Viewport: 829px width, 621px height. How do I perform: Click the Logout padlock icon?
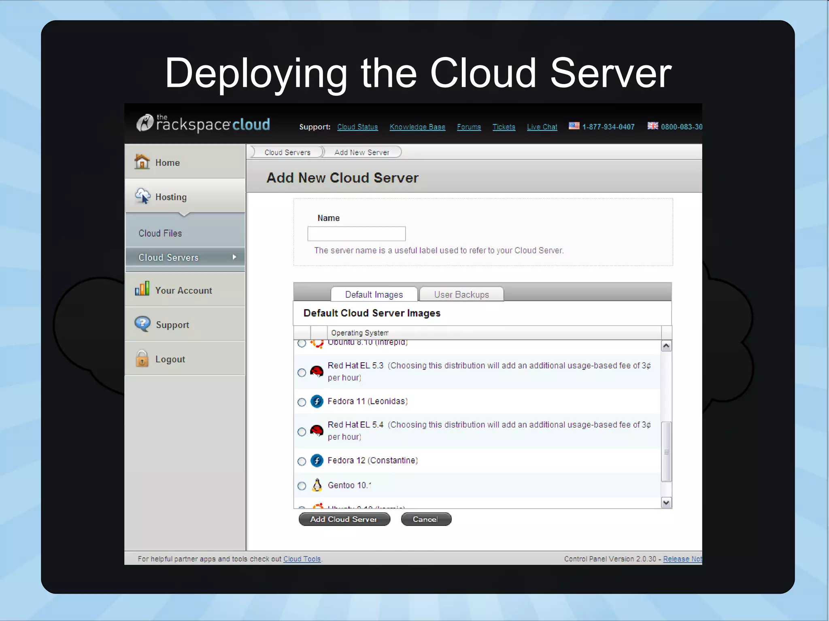pyautogui.click(x=142, y=358)
